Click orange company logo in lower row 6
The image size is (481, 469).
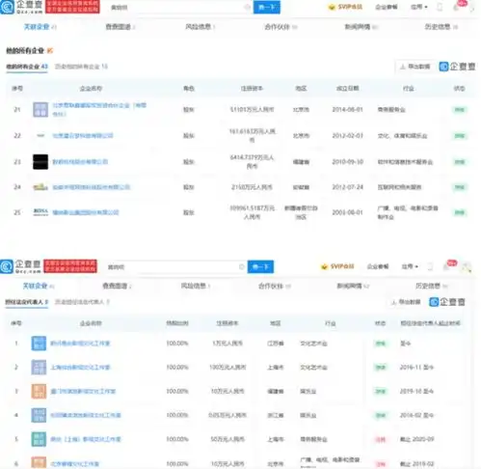(39, 462)
